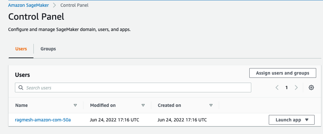Sort by Modified on column arrow
The image size is (323, 134).
[x=143, y=105]
